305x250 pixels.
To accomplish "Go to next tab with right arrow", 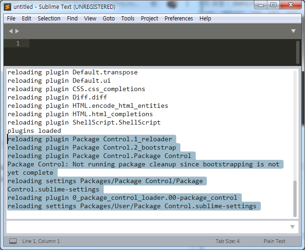I will [x=17, y=31].
